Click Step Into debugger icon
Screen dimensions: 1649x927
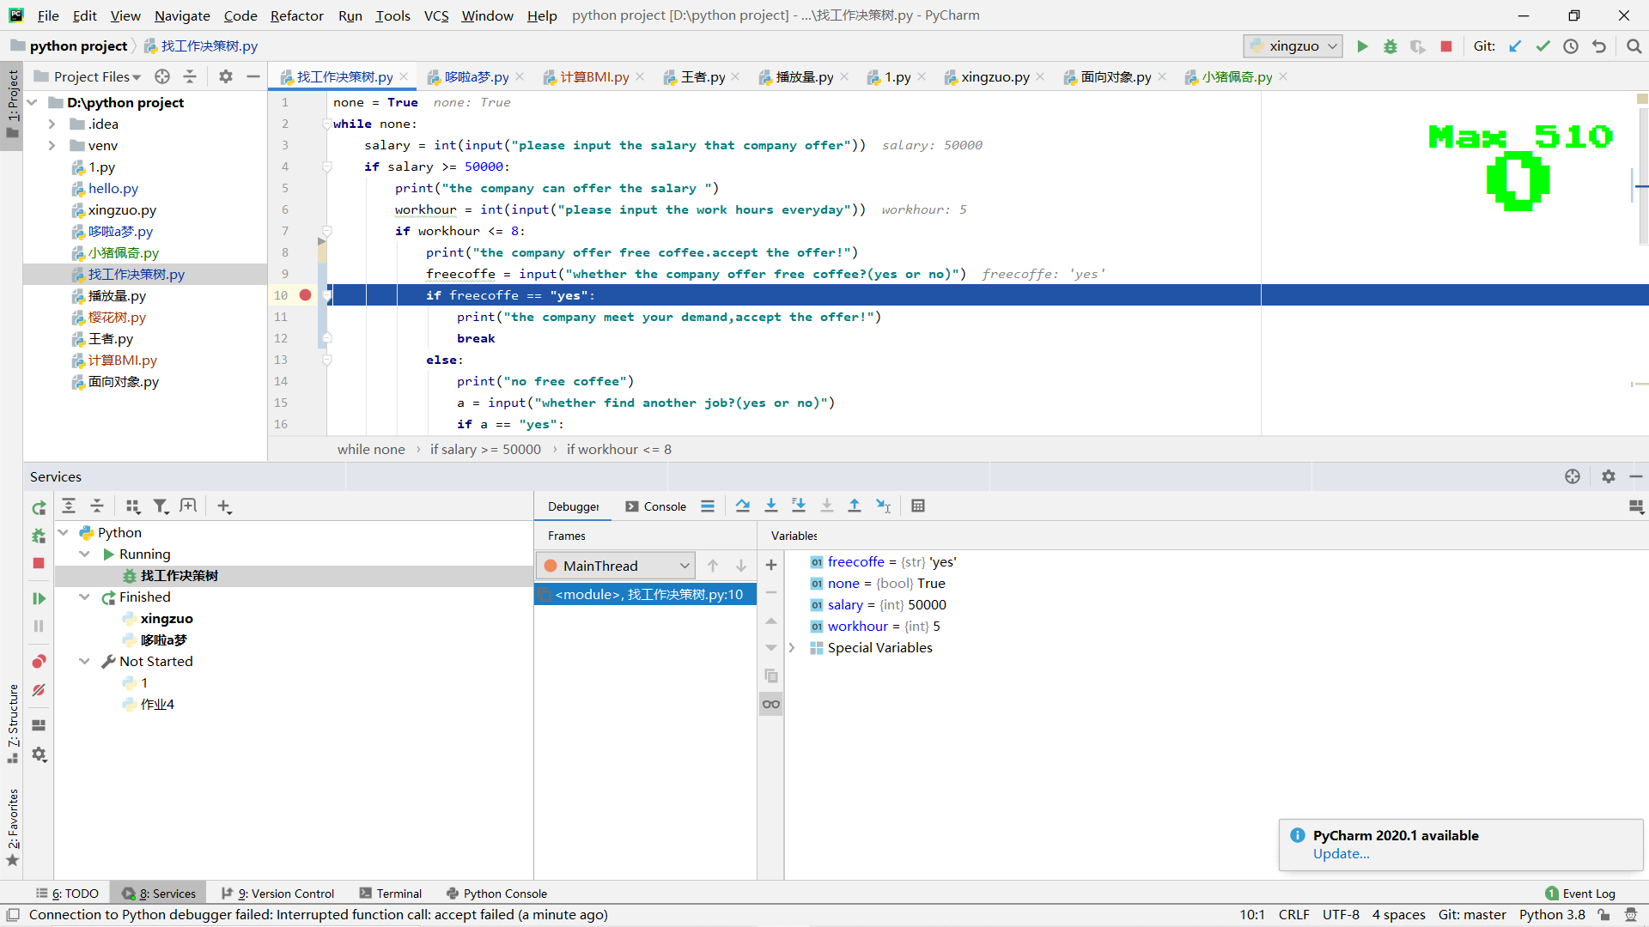point(771,506)
